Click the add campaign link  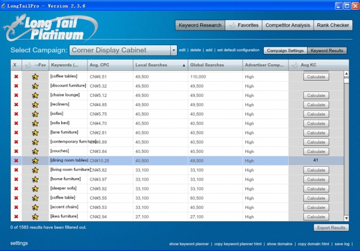tap(209, 50)
